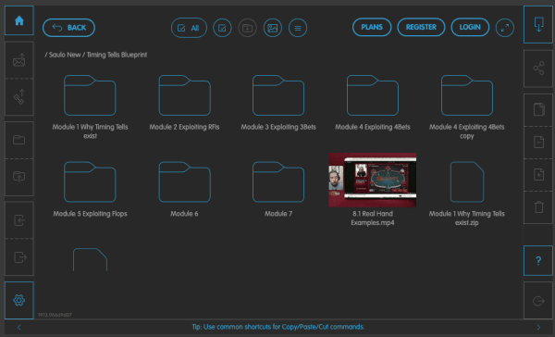Click the copy file icon in right sidebar
Viewport: 555px width, 337px height.
(538, 109)
